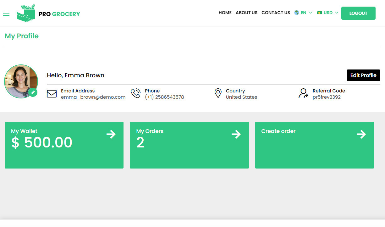Click the pencil edit avatar icon
Screen dimensions: 385x227
[33, 92]
